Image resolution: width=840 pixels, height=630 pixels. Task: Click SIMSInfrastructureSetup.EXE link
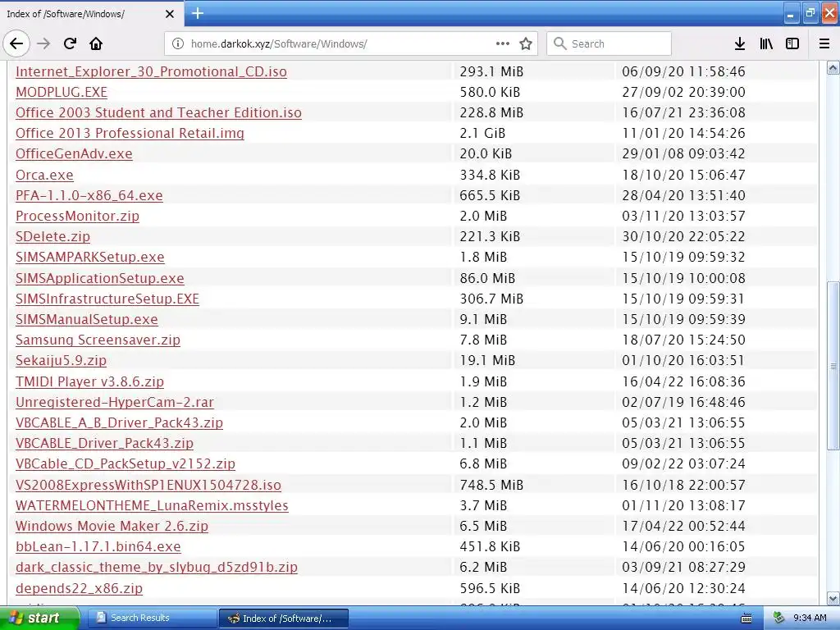click(107, 299)
